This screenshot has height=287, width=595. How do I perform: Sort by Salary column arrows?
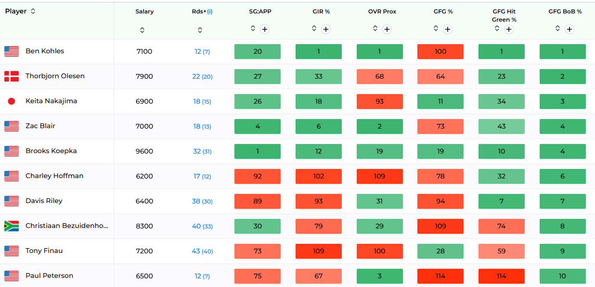142,30
